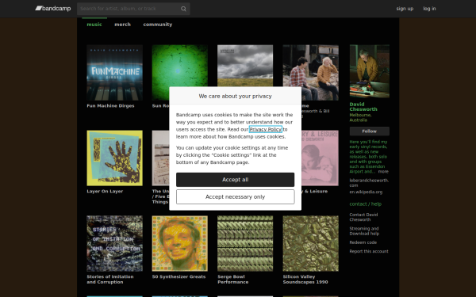Follow David Chesworth
The height and width of the screenshot is (297, 476).
point(370,131)
